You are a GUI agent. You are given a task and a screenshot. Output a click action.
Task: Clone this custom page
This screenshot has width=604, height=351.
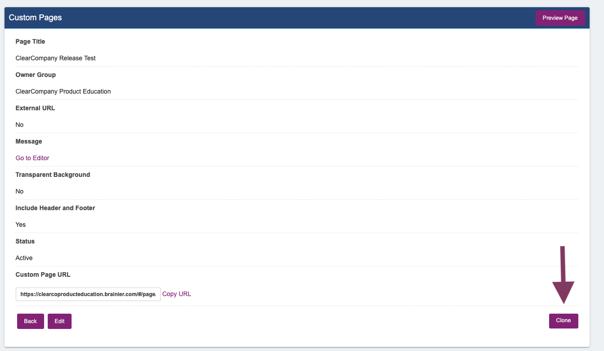(563, 321)
